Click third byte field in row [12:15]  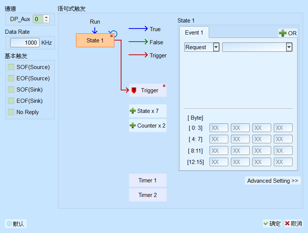pyautogui.click(x=262, y=162)
